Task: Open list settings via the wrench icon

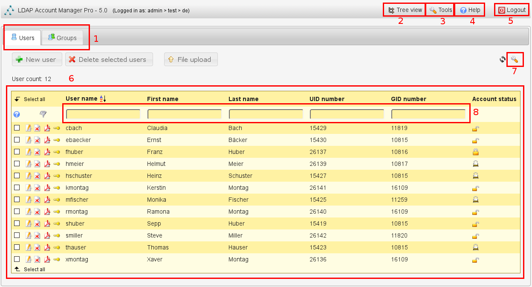Action: tap(515, 60)
